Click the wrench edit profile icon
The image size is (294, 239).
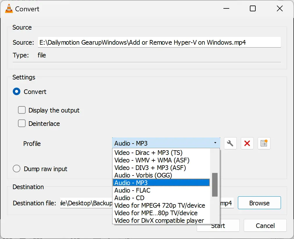(x=230, y=144)
